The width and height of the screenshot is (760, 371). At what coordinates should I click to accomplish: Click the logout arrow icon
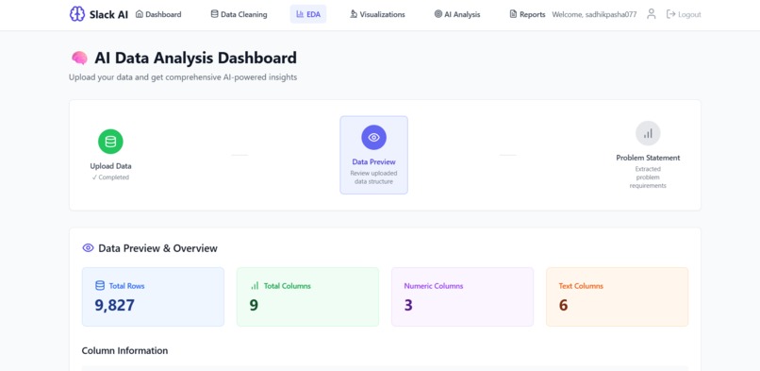tap(670, 14)
